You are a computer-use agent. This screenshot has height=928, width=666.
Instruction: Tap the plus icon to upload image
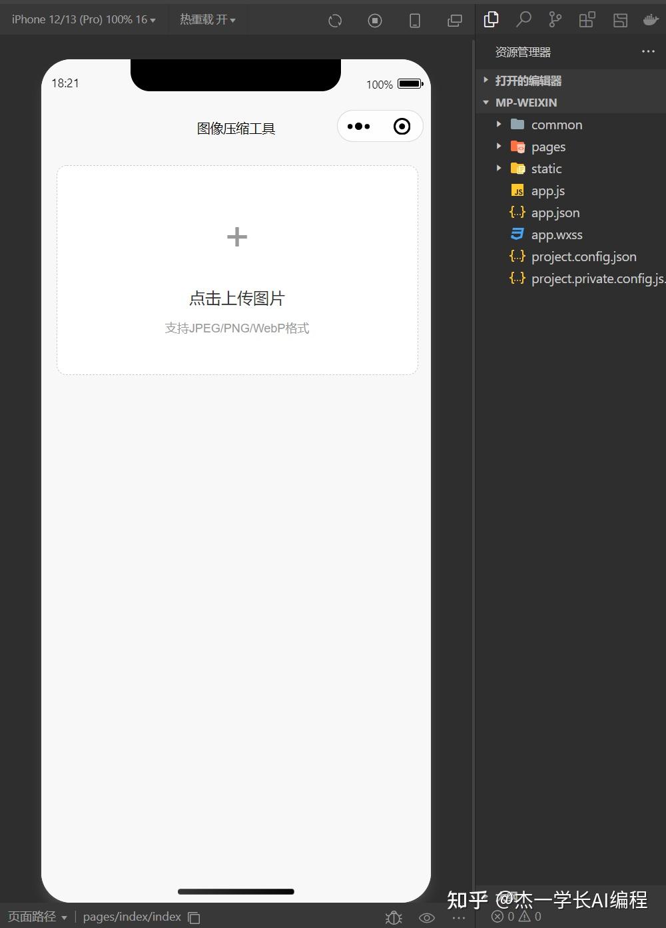pos(237,236)
